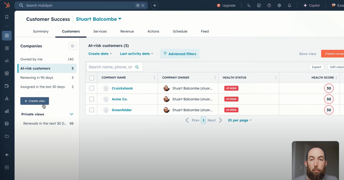Image resolution: width=344 pixels, height=180 pixels.
Task: Collapse the Companies side panel
Action: pyautogui.click(x=73, y=46)
